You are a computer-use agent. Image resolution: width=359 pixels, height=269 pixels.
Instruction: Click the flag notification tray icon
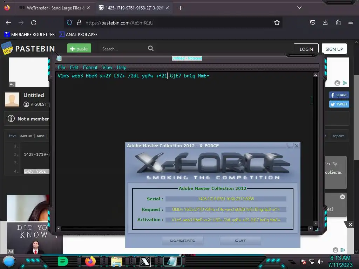point(303,261)
